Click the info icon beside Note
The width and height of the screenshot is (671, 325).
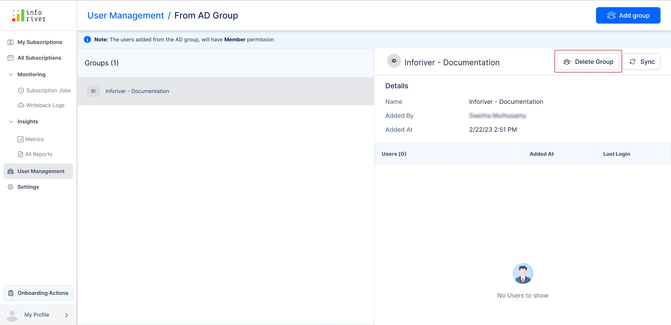(87, 40)
